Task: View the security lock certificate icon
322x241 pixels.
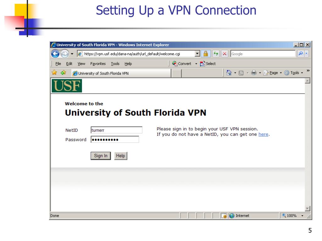Action: coord(206,54)
